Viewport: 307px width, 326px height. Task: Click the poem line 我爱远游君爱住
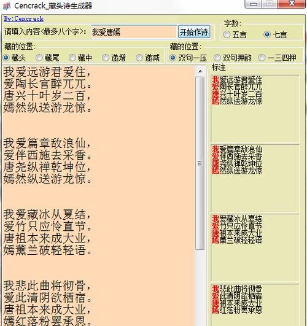pyautogui.click(x=47, y=72)
